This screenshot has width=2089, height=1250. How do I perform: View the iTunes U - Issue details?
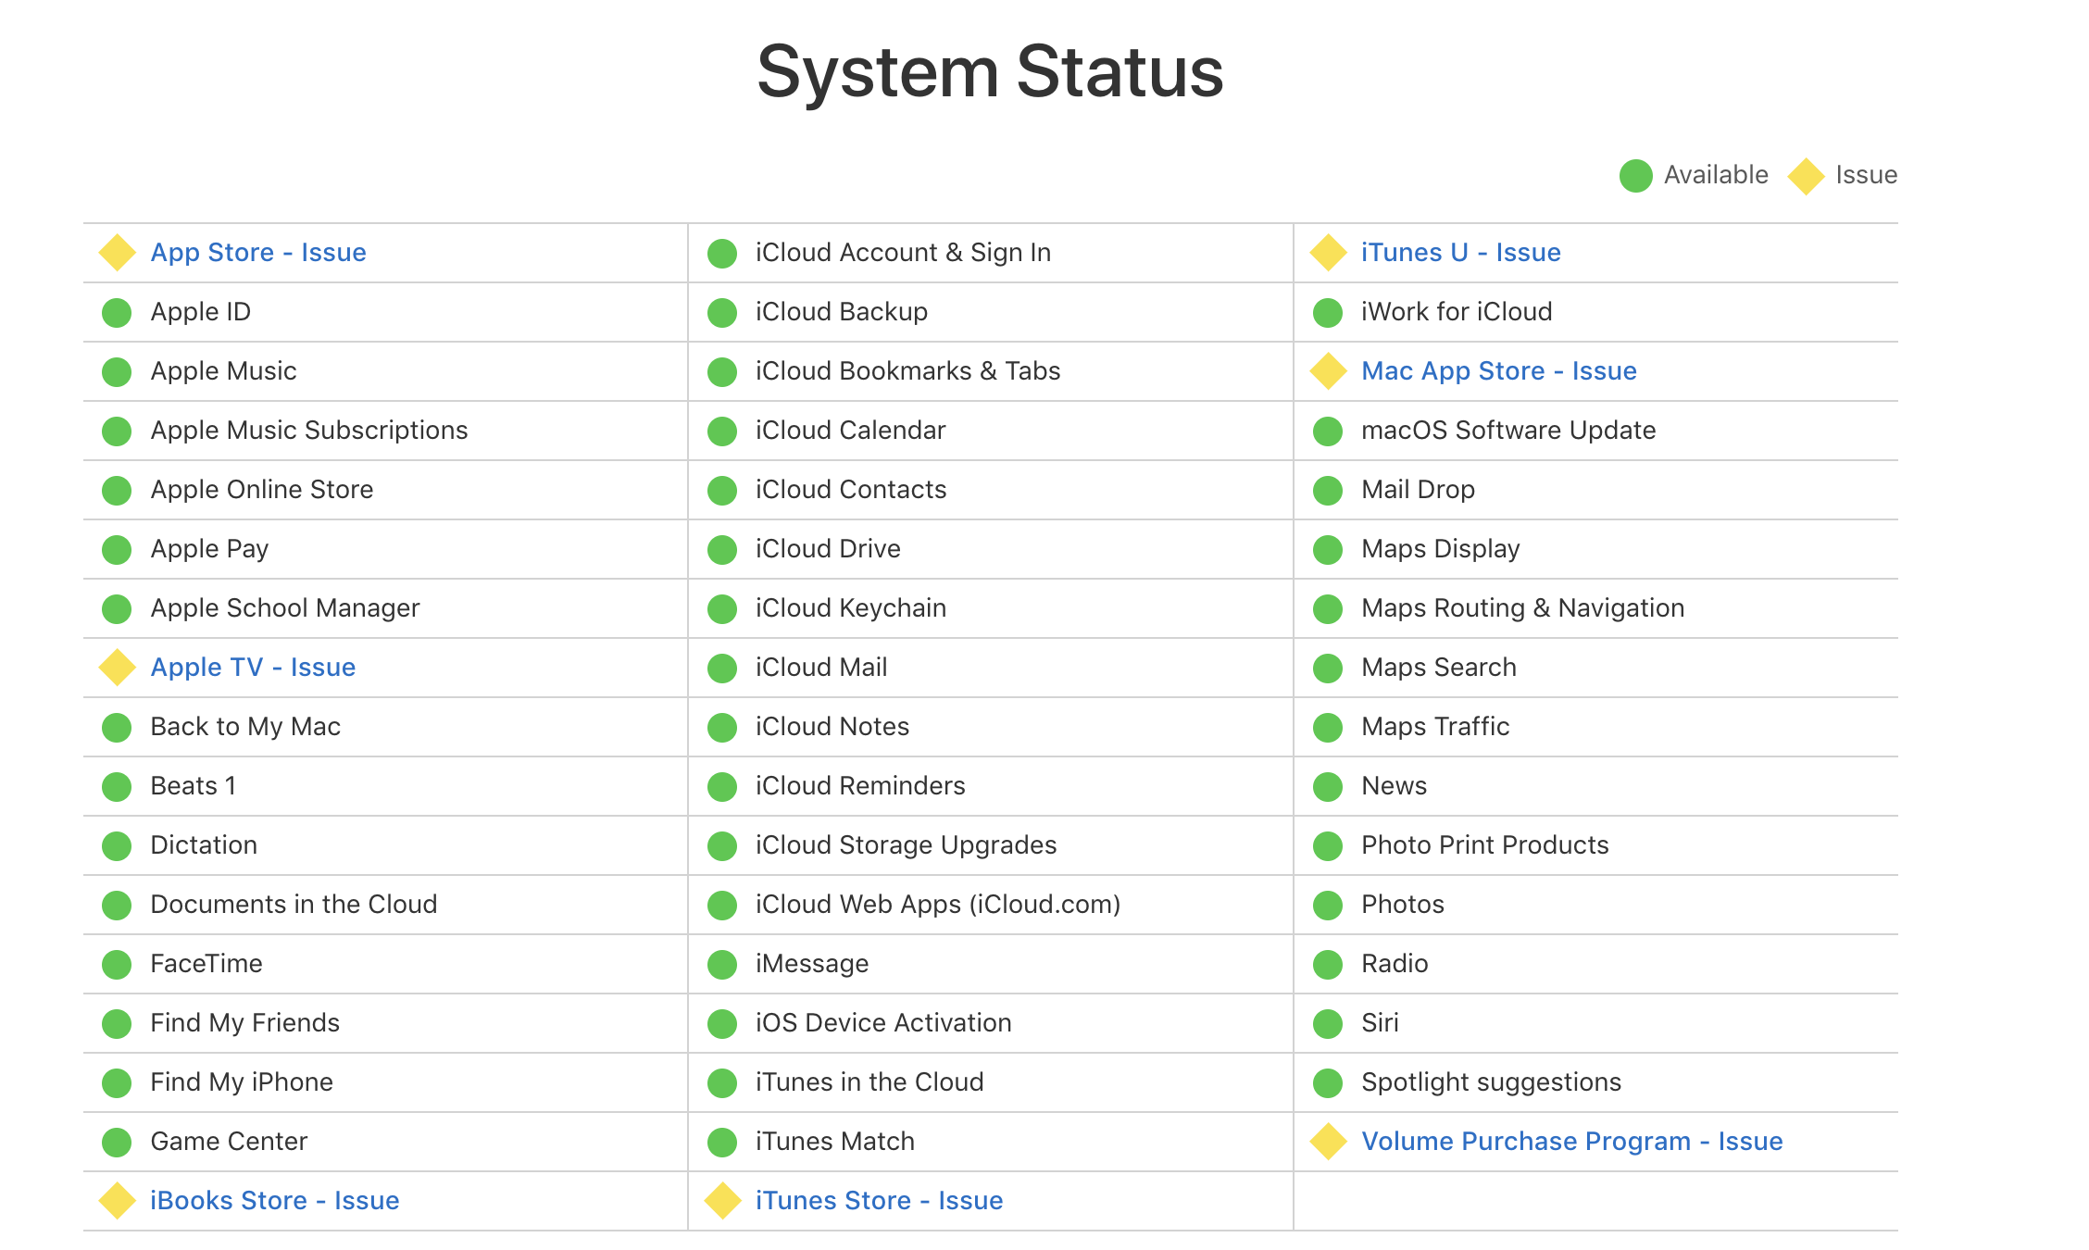(x=1460, y=253)
